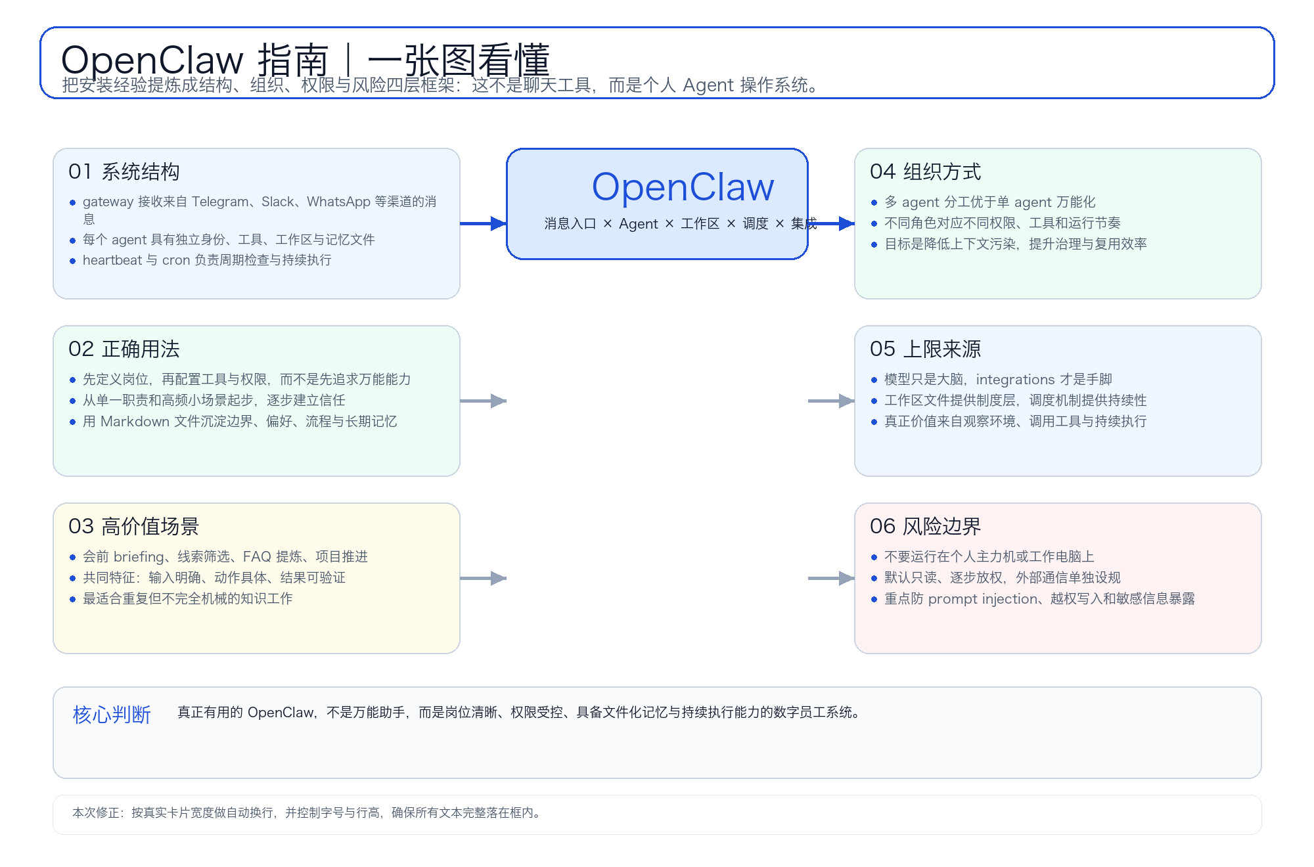Click the heartbeat 与 cron bullet
The height and width of the screenshot is (867, 1314).
[x=207, y=260]
